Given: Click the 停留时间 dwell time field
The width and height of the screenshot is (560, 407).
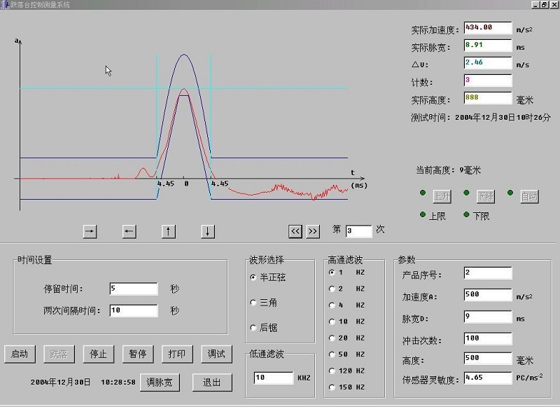Looking at the screenshot, I should (x=134, y=288).
